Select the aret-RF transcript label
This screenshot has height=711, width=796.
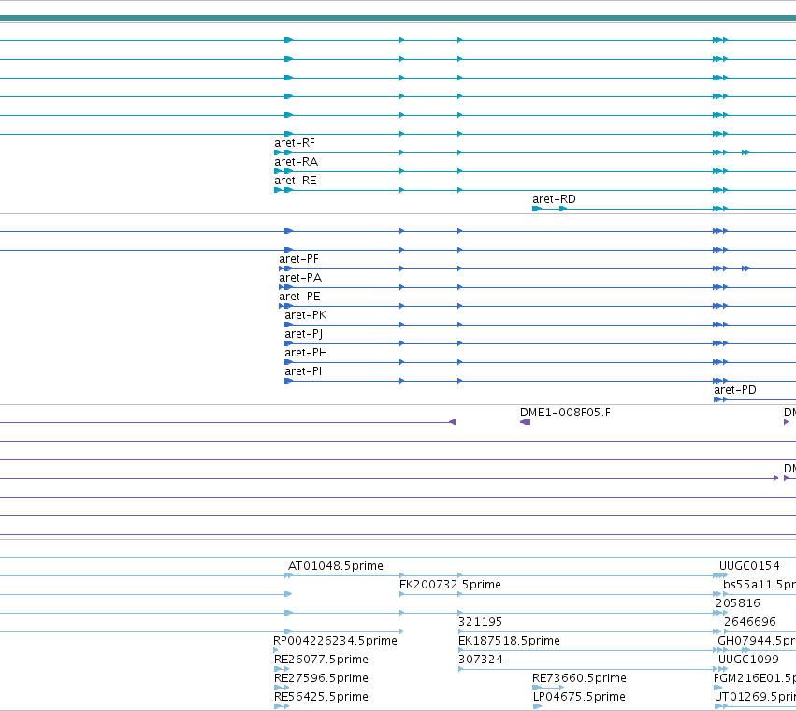point(295,143)
